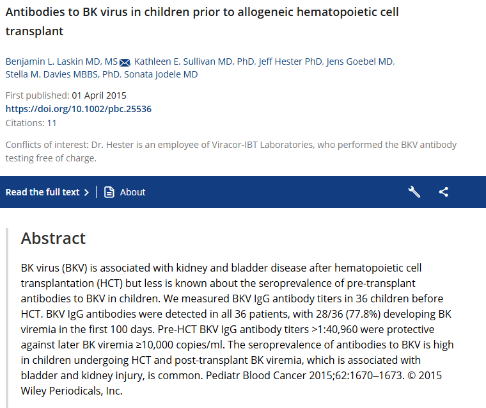The width and height of the screenshot is (486, 408).
Task: Select author Kathleen E. Sullivan MD, PhD
Action: coord(195,61)
